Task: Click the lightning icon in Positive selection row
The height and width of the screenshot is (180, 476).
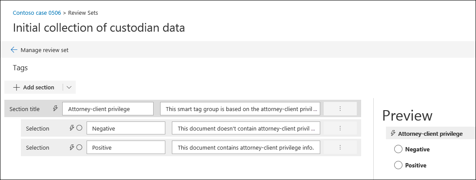Action: [72, 147]
